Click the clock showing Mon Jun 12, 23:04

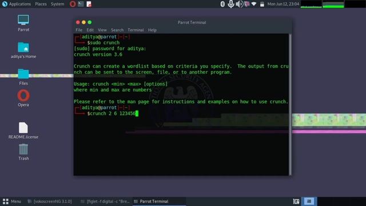coord(283,4)
